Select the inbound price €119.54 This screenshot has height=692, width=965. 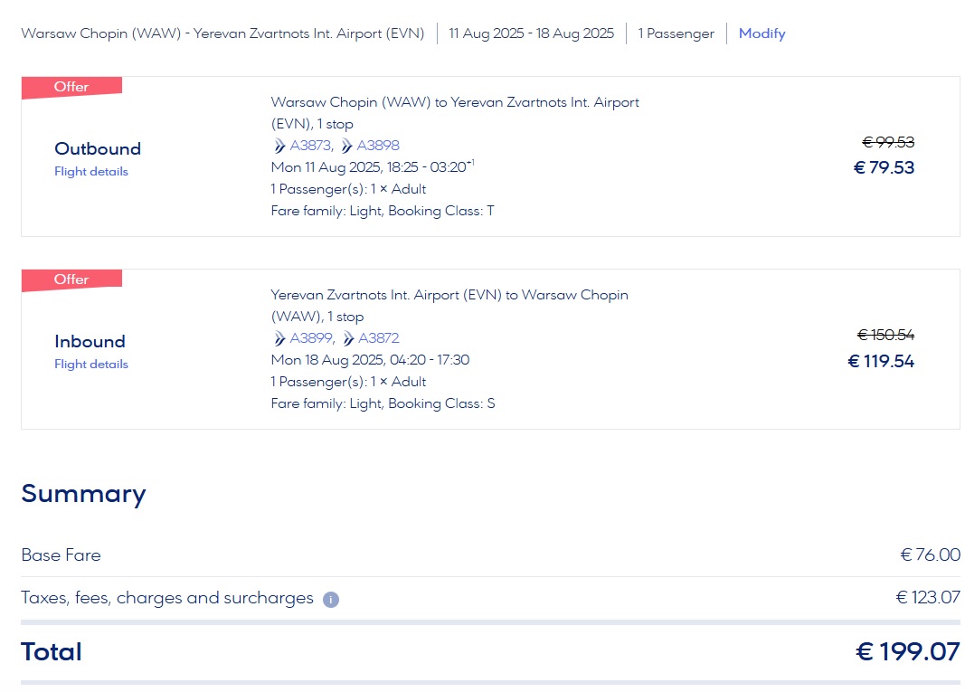[x=881, y=361]
